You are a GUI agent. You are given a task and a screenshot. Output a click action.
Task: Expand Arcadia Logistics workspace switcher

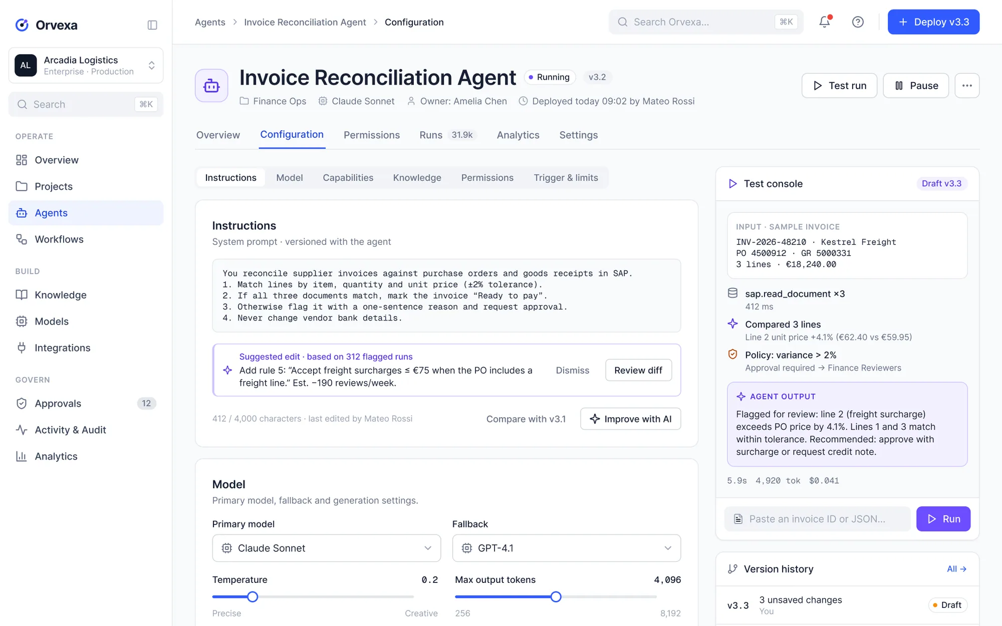click(x=86, y=66)
